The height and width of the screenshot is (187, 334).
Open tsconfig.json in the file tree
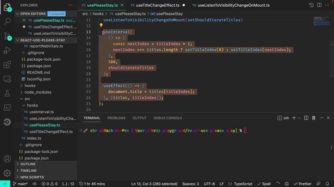click(39, 79)
